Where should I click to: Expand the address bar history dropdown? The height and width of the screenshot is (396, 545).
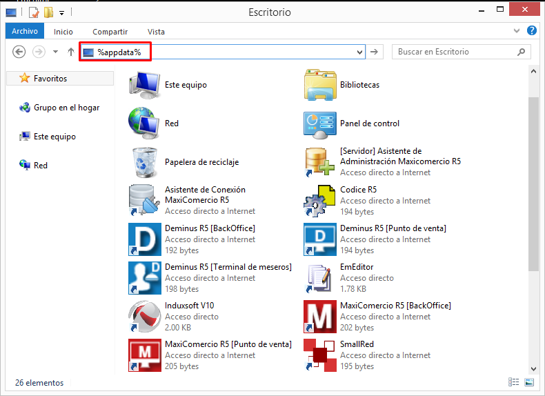[359, 52]
